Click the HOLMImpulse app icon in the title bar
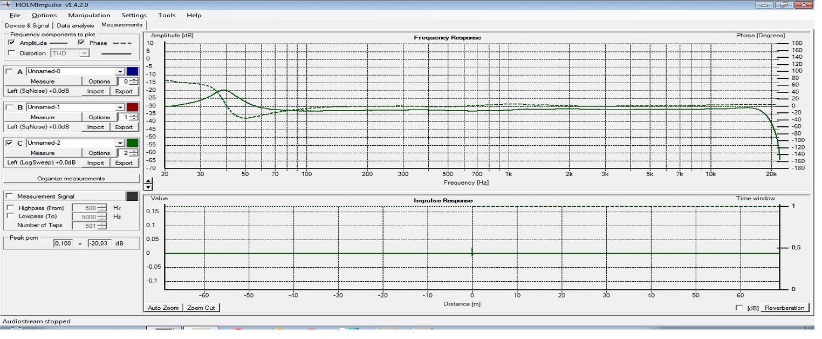 (x=6, y=4)
